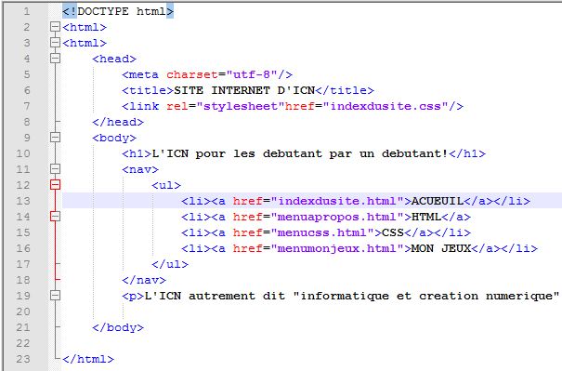
Task: Click the ACUEUIL link text
Action: coord(438,201)
